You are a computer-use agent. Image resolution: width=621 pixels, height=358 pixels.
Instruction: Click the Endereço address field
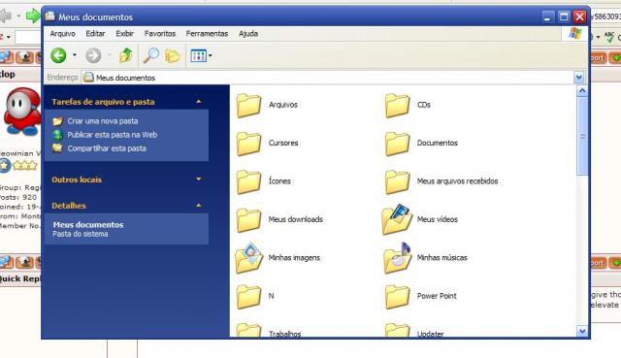tap(329, 78)
